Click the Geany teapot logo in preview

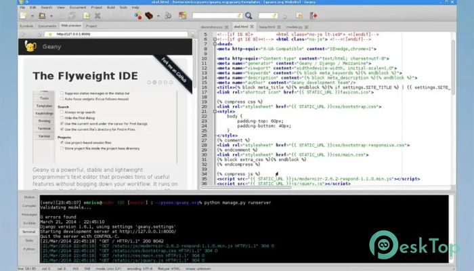click(x=30, y=47)
